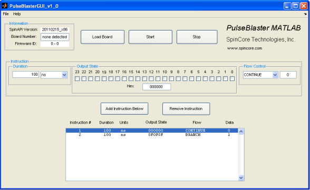Click the dock arrow icon beside the menu bar
310x190 pixels.
coord(305,14)
